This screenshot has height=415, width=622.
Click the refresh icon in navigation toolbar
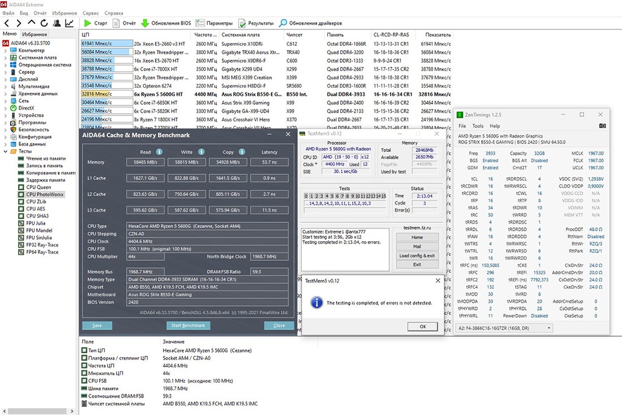coord(44,23)
